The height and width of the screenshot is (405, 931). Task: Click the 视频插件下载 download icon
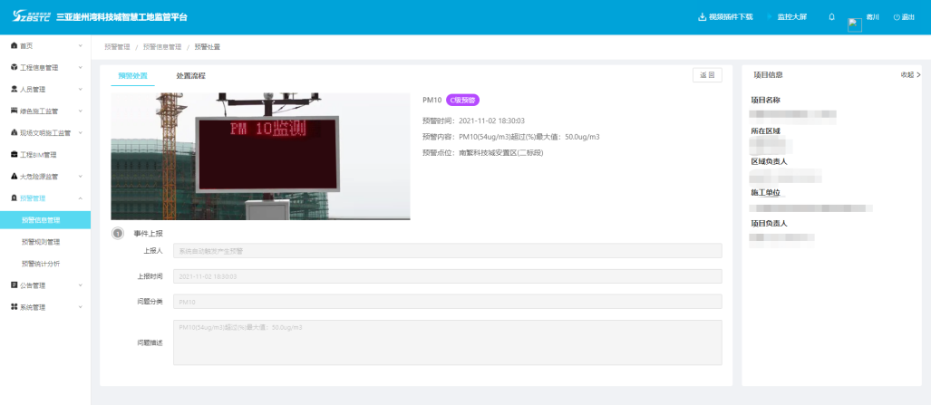tap(702, 17)
